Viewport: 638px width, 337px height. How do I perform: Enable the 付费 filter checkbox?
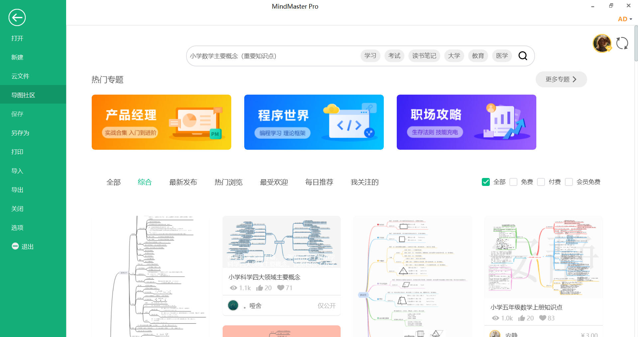pos(541,182)
